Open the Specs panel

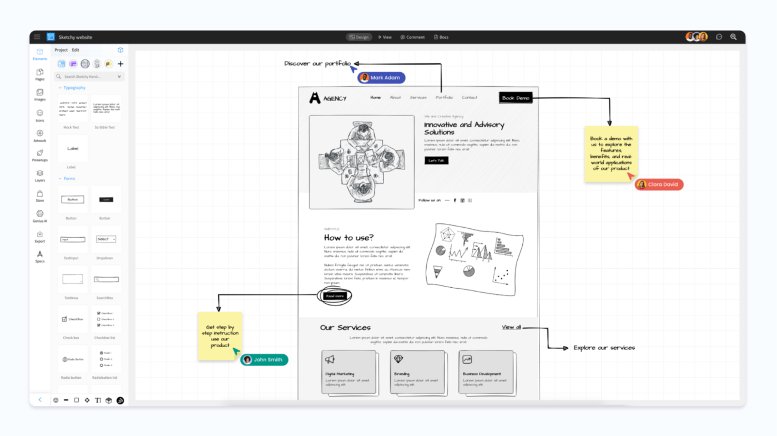point(40,257)
